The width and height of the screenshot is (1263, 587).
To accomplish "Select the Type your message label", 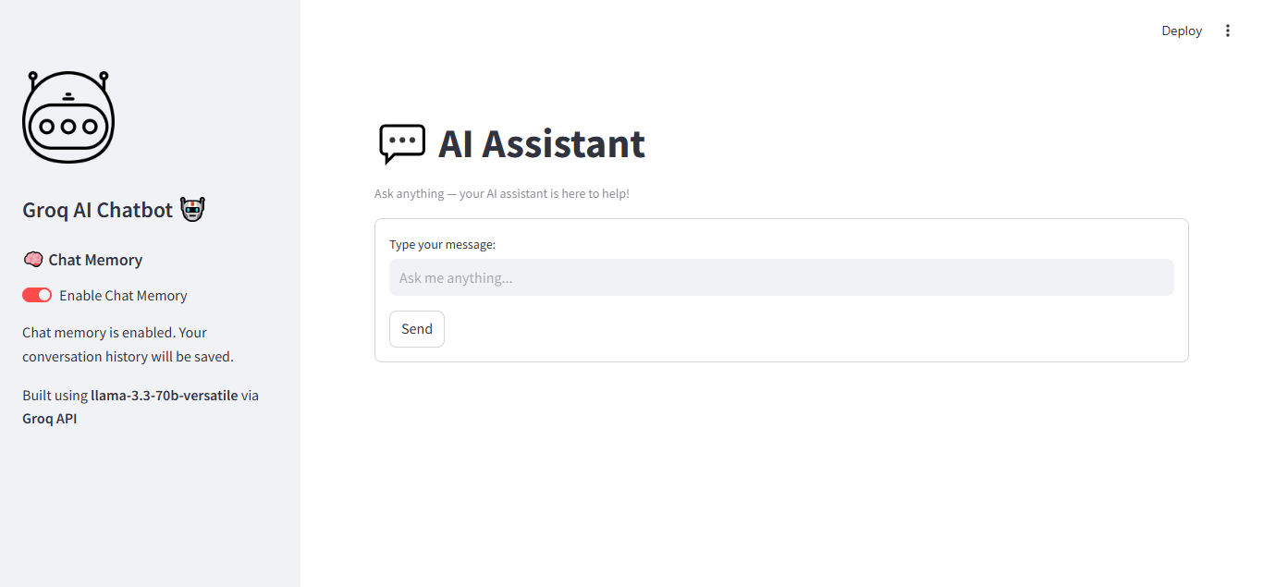I will (442, 244).
